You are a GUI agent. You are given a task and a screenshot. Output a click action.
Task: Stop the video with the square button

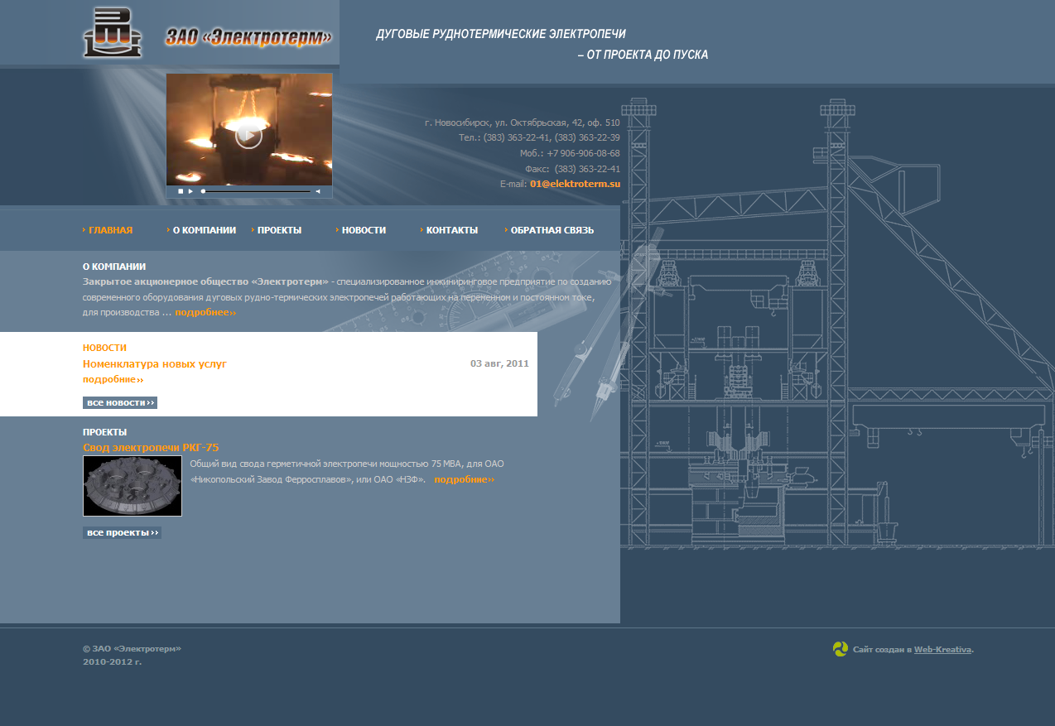[x=181, y=191]
